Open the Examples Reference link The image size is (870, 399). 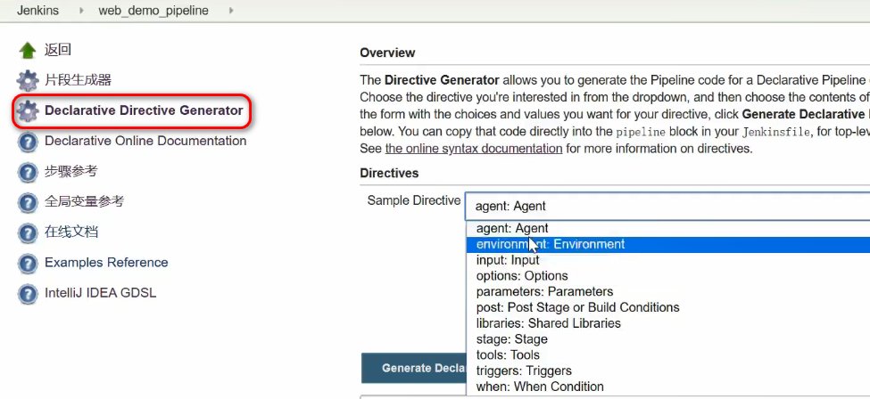(106, 262)
